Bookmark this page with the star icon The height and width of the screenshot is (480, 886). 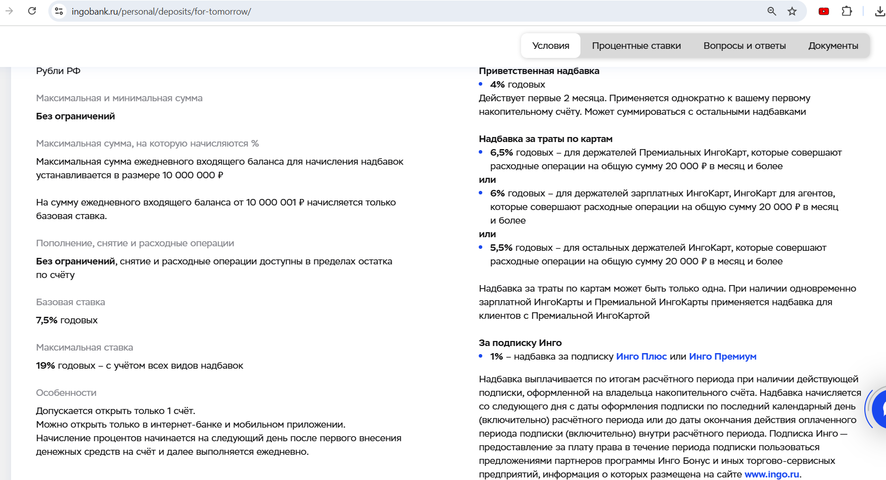point(792,11)
